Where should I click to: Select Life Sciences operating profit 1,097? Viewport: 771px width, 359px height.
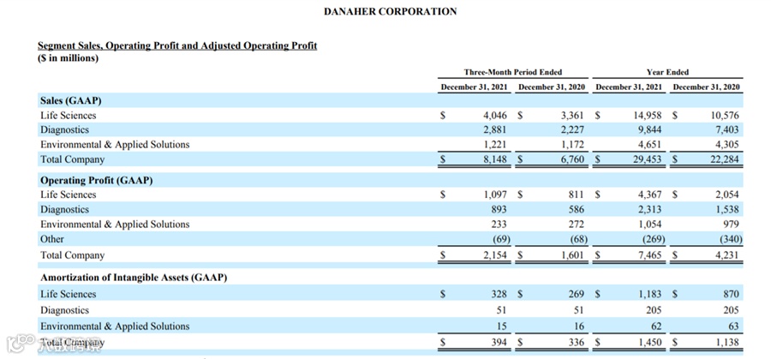(x=494, y=194)
